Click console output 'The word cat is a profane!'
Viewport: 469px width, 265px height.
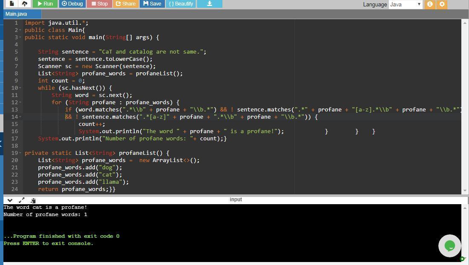click(x=45, y=207)
